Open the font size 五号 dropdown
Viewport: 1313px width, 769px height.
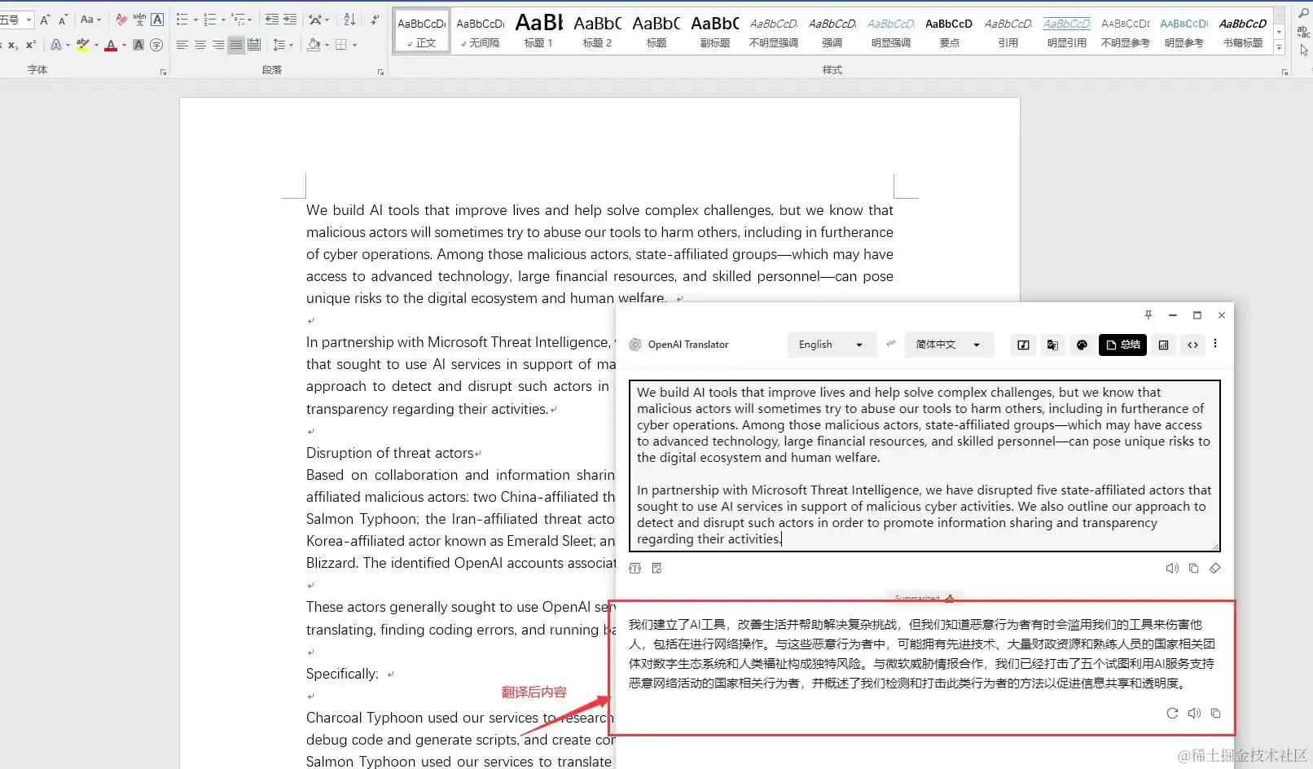29,20
